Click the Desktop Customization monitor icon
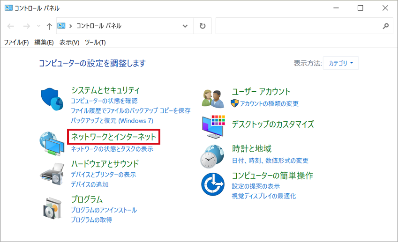This screenshot has height=242, width=398. pyautogui.click(x=213, y=127)
